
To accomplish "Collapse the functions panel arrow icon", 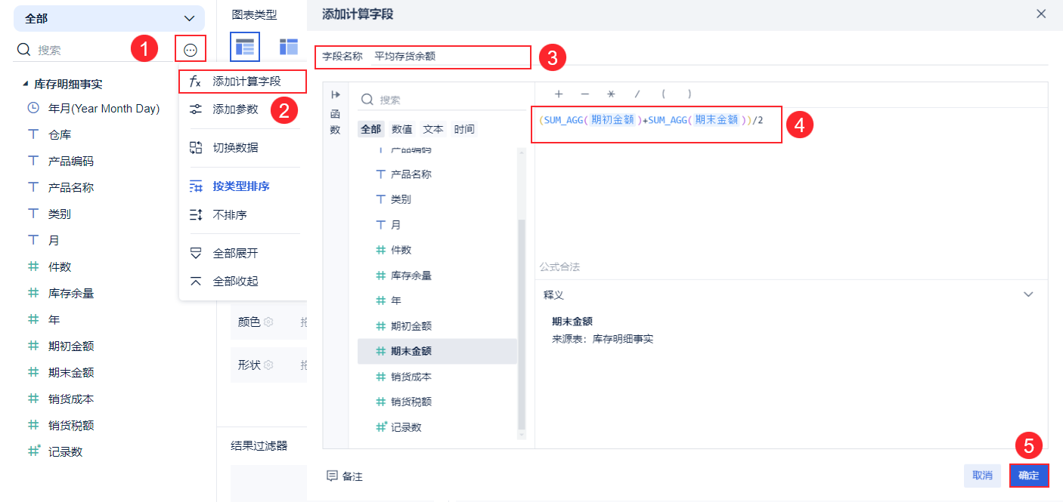I will 336,94.
